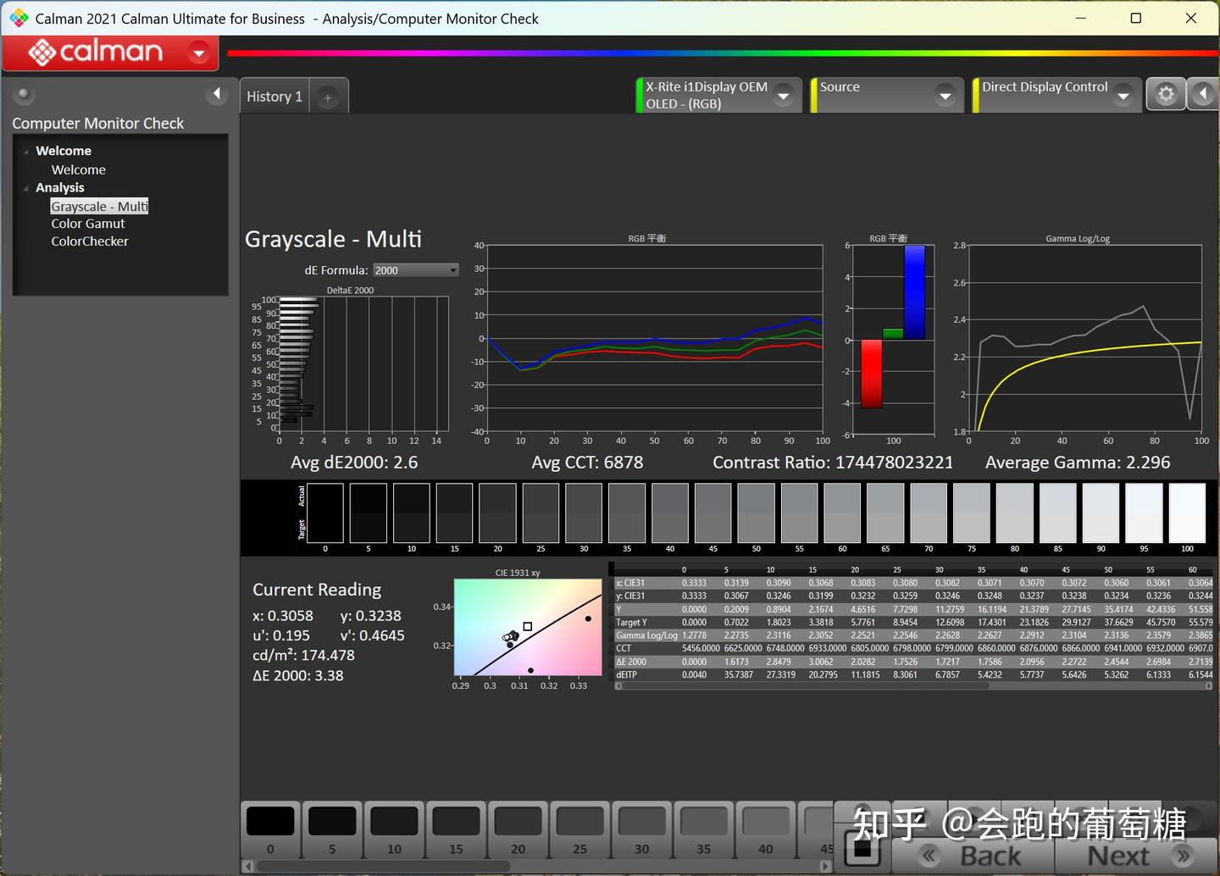This screenshot has width=1220, height=876.
Task: Click the Gamma Log/Log chart
Action: pos(1084,339)
